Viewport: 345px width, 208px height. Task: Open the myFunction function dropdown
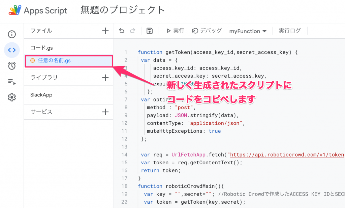click(248, 31)
